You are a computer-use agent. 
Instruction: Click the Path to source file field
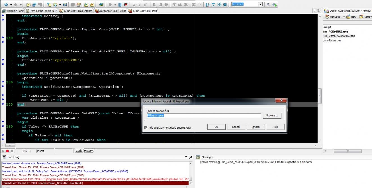click(x=204, y=116)
